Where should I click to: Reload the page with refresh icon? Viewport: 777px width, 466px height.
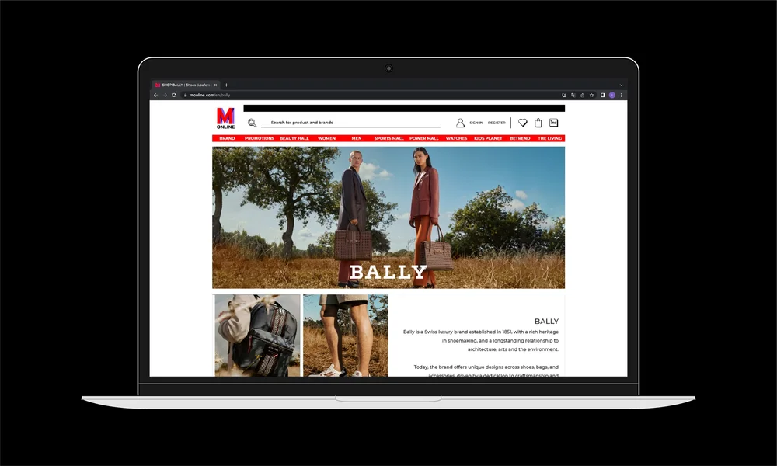tap(174, 95)
